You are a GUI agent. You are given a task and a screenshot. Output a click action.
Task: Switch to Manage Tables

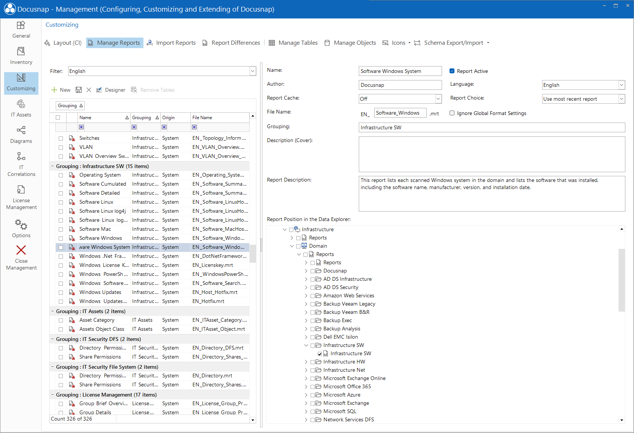pyautogui.click(x=293, y=43)
